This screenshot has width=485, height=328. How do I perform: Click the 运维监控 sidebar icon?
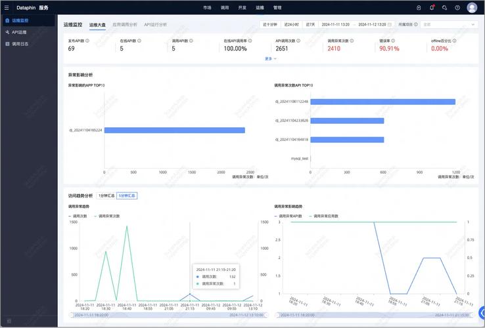pyautogui.click(x=7, y=20)
